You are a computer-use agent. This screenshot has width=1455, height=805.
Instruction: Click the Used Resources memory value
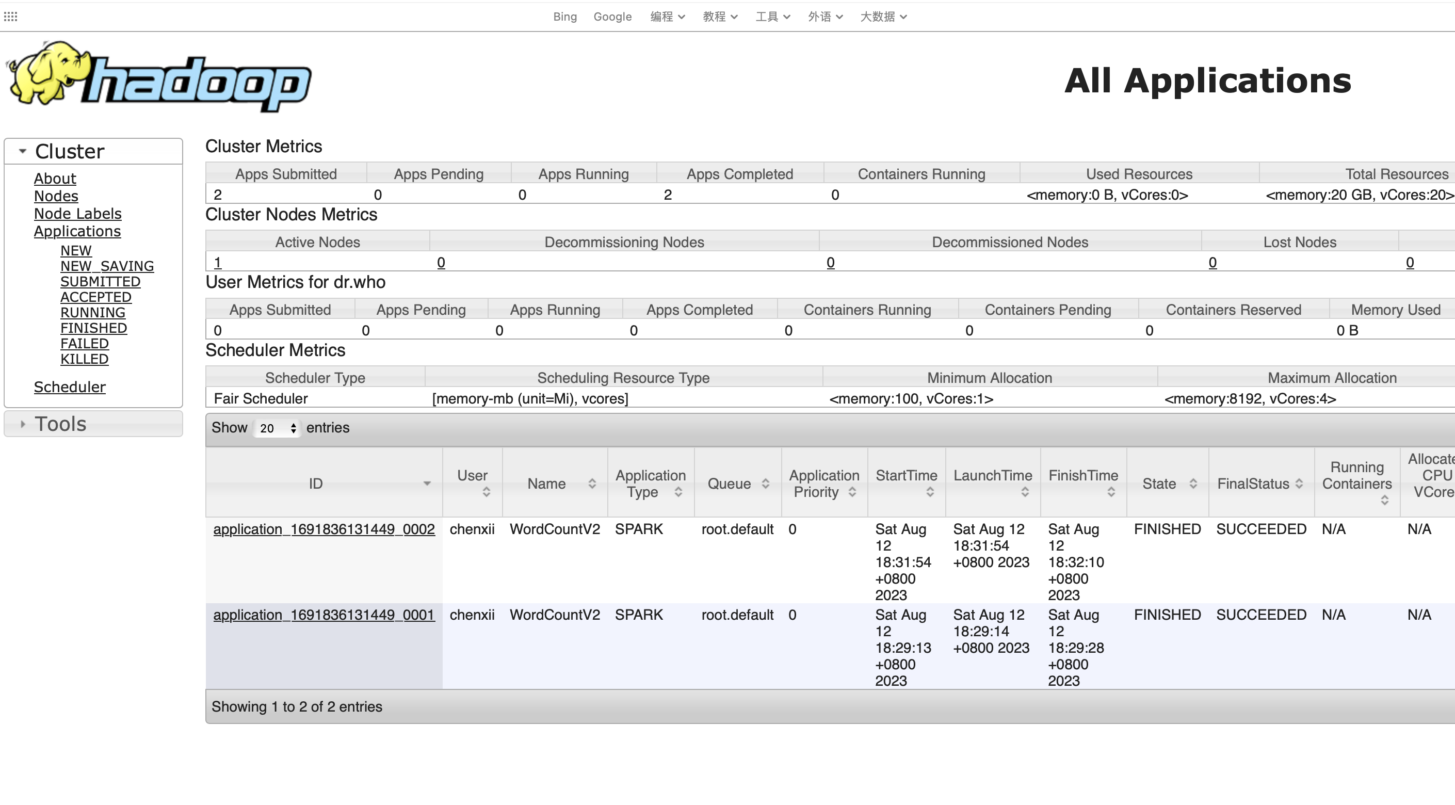(1107, 195)
